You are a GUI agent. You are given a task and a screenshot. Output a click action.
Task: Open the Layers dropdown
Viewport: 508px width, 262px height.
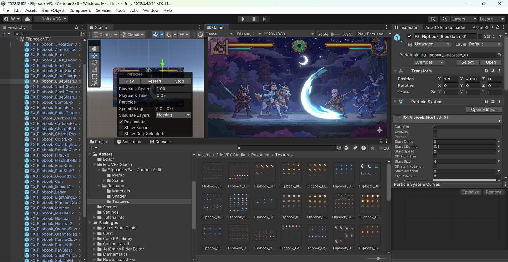(x=463, y=19)
